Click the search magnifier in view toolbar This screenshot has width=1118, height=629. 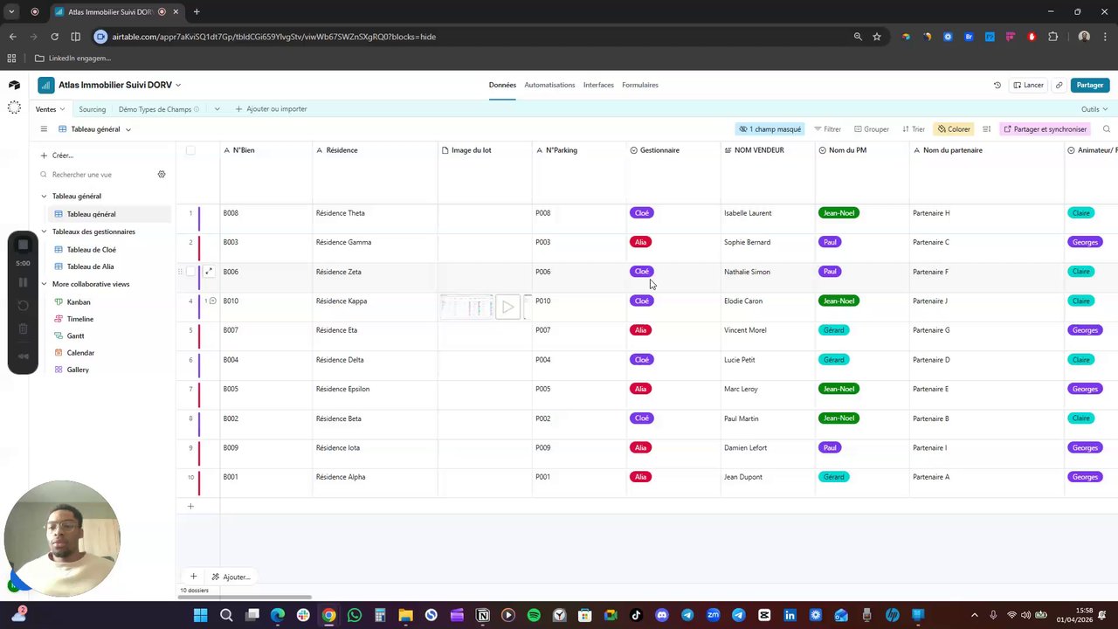1106,129
